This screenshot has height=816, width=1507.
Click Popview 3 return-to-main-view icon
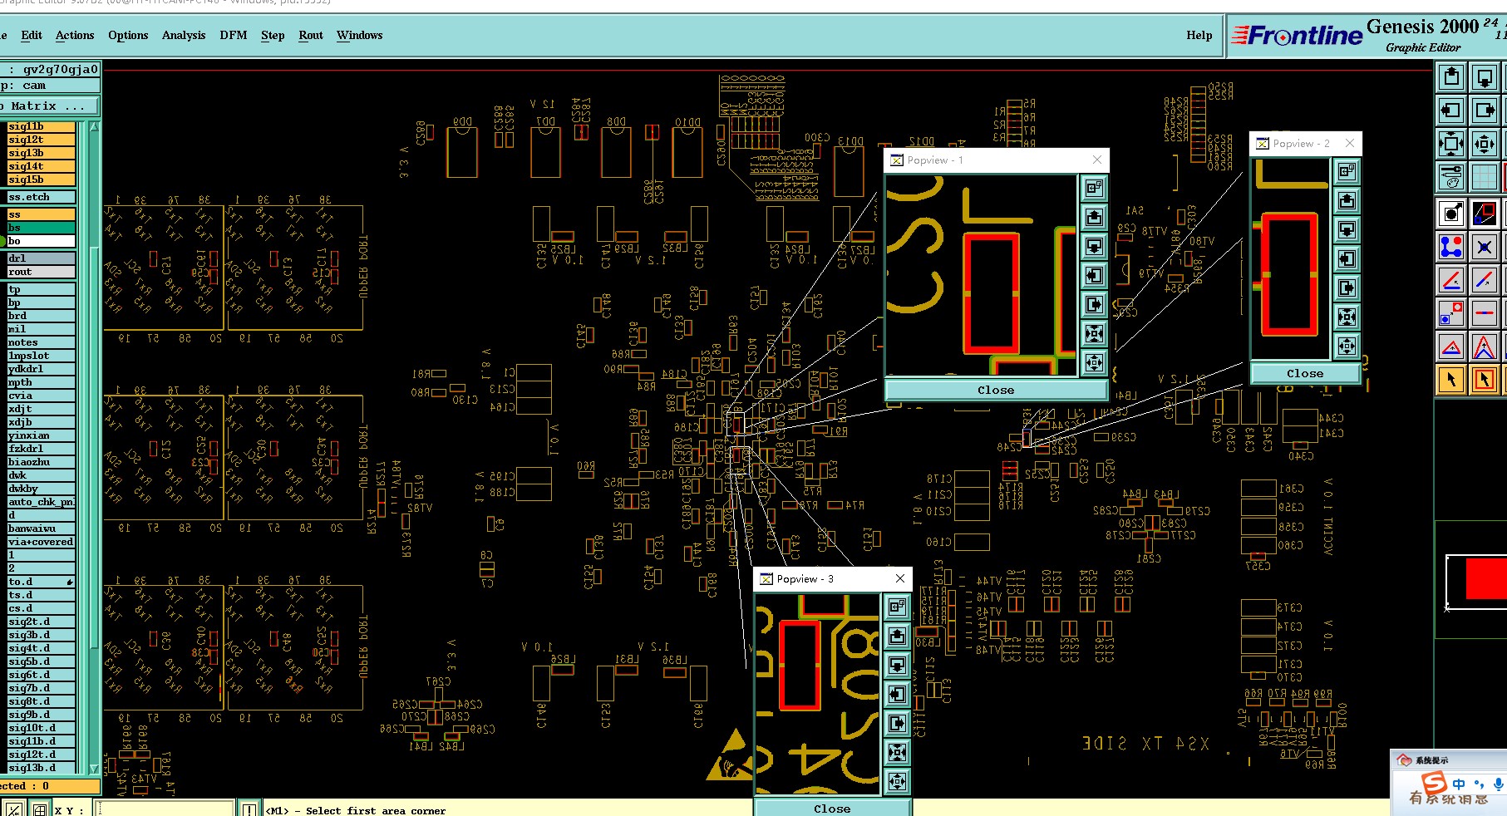(x=898, y=607)
